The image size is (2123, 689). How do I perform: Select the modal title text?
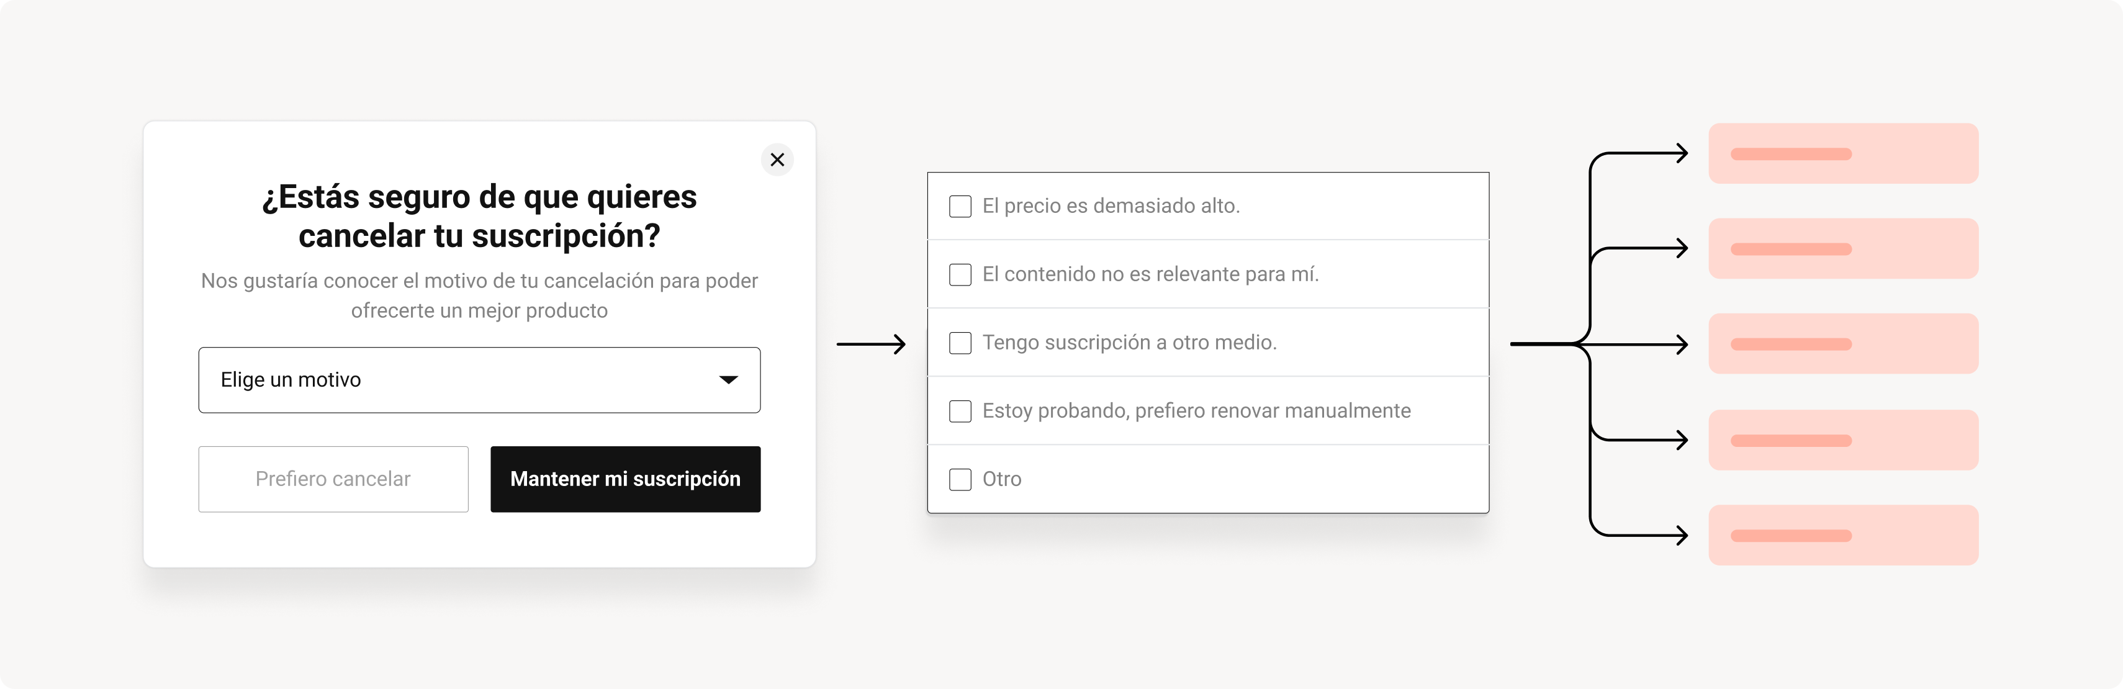480,216
